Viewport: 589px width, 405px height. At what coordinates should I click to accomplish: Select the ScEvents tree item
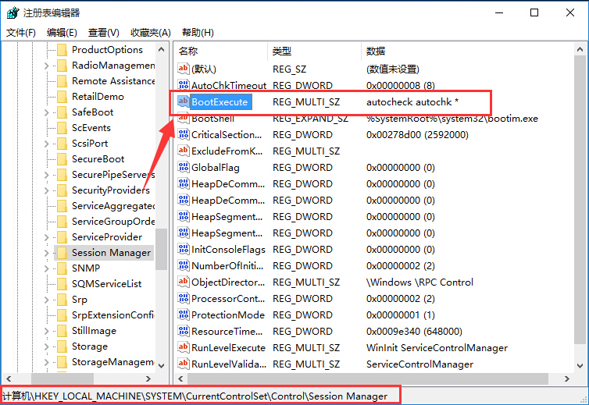pos(91,128)
